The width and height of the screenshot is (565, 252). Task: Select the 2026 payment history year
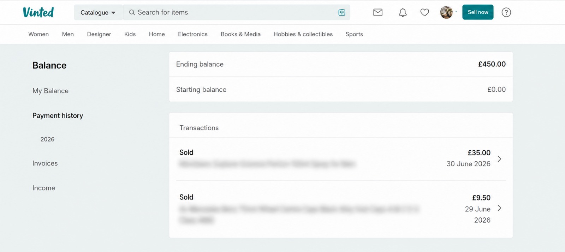pyautogui.click(x=47, y=139)
